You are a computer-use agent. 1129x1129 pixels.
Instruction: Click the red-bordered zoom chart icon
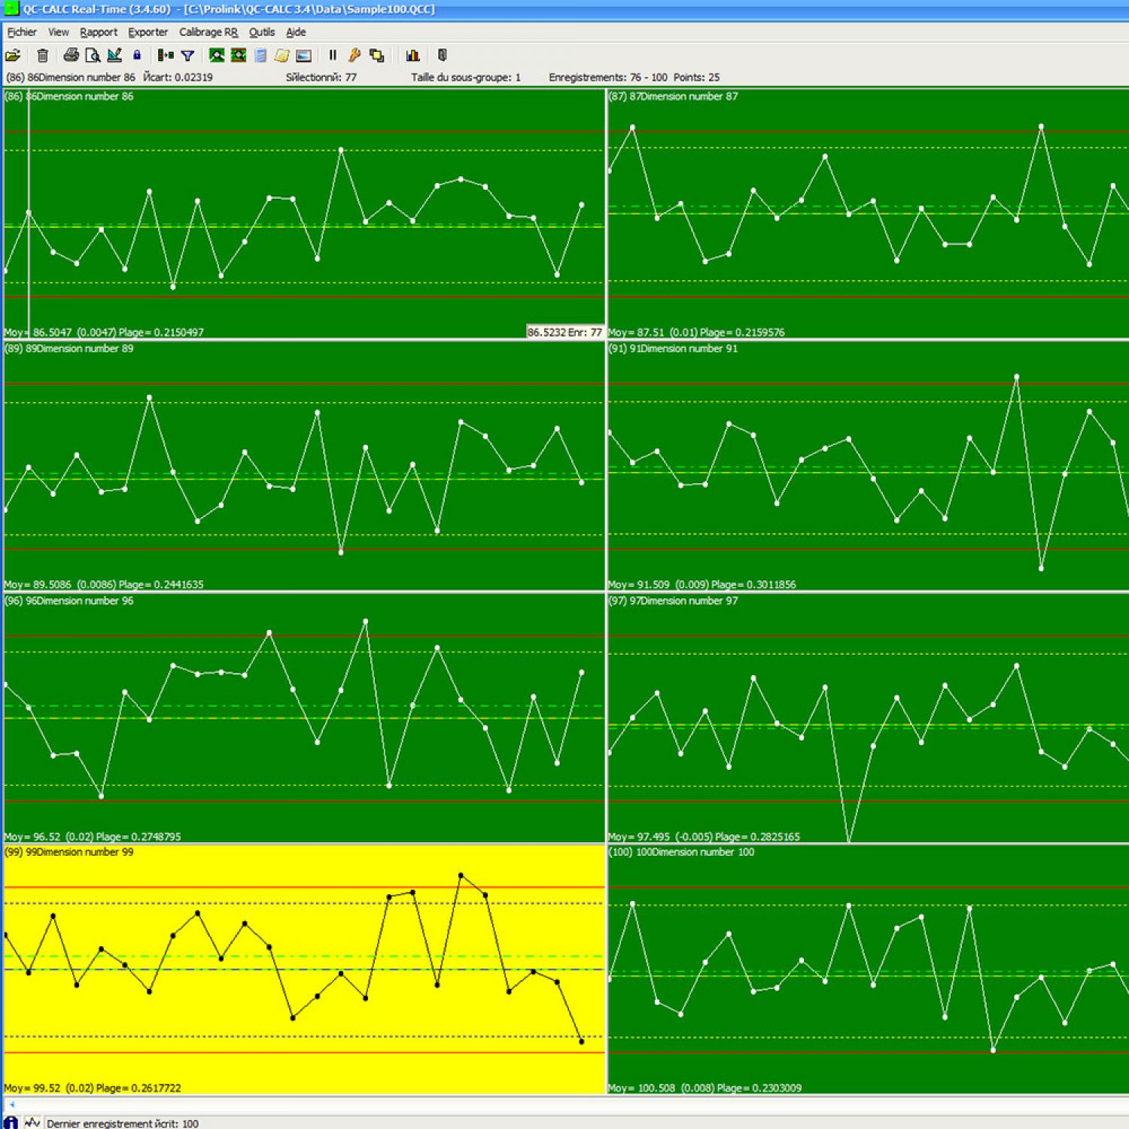(239, 55)
